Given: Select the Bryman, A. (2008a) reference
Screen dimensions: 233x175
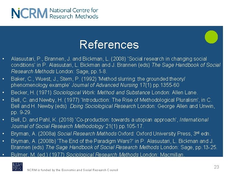Looking at the screenshot, I should [x=111, y=134].
